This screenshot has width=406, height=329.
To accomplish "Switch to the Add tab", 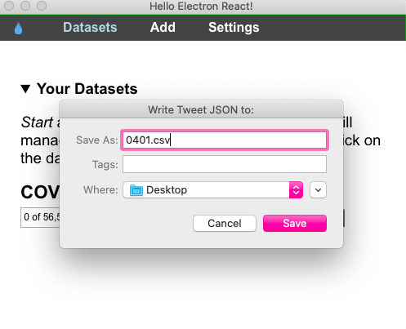I will [x=163, y=28].
